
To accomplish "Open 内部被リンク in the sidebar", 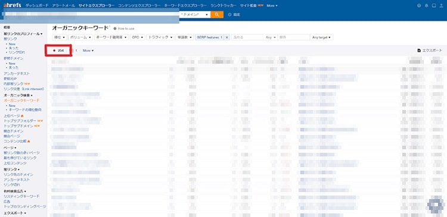I will pyautogui.click(x=13, y=84).
